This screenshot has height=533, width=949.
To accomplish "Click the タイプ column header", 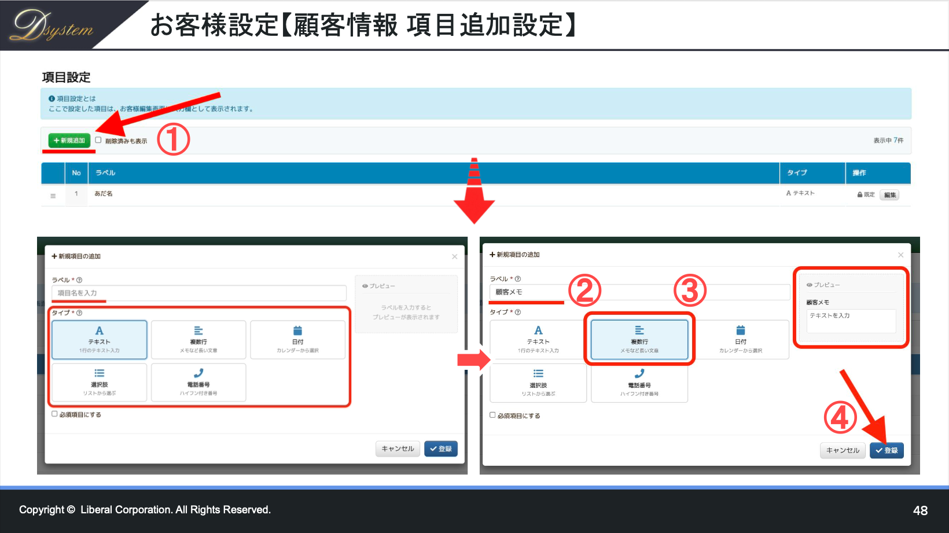I will pos(797,173).
